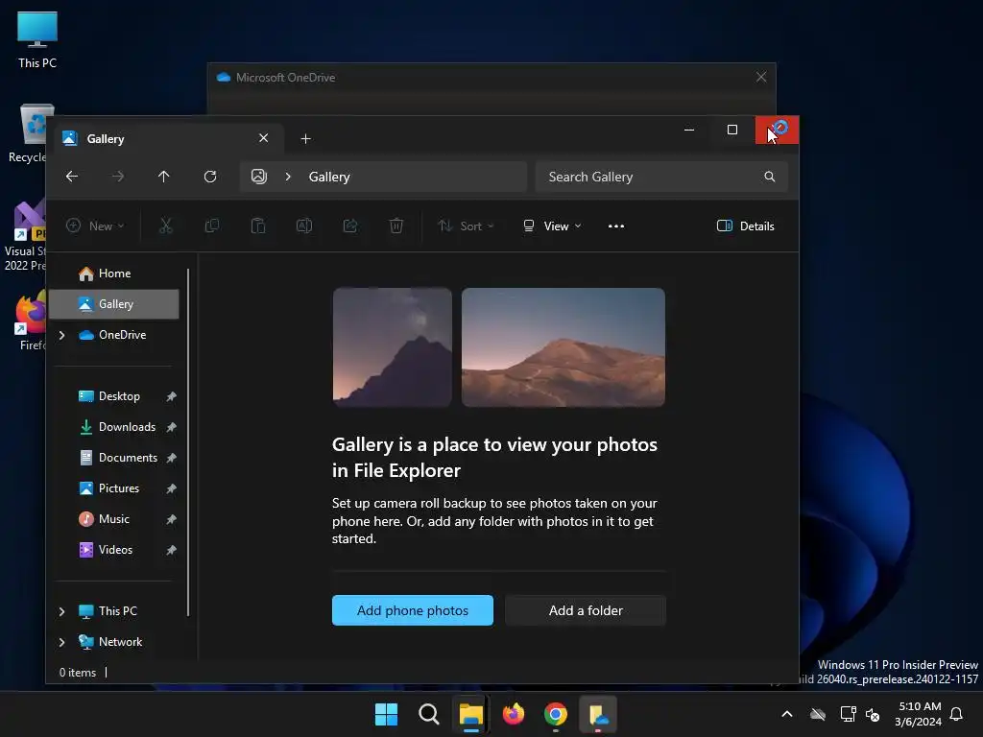The image size is (983, 737).
Task: Select the Gallery tab title
Action: click(106, 139)
